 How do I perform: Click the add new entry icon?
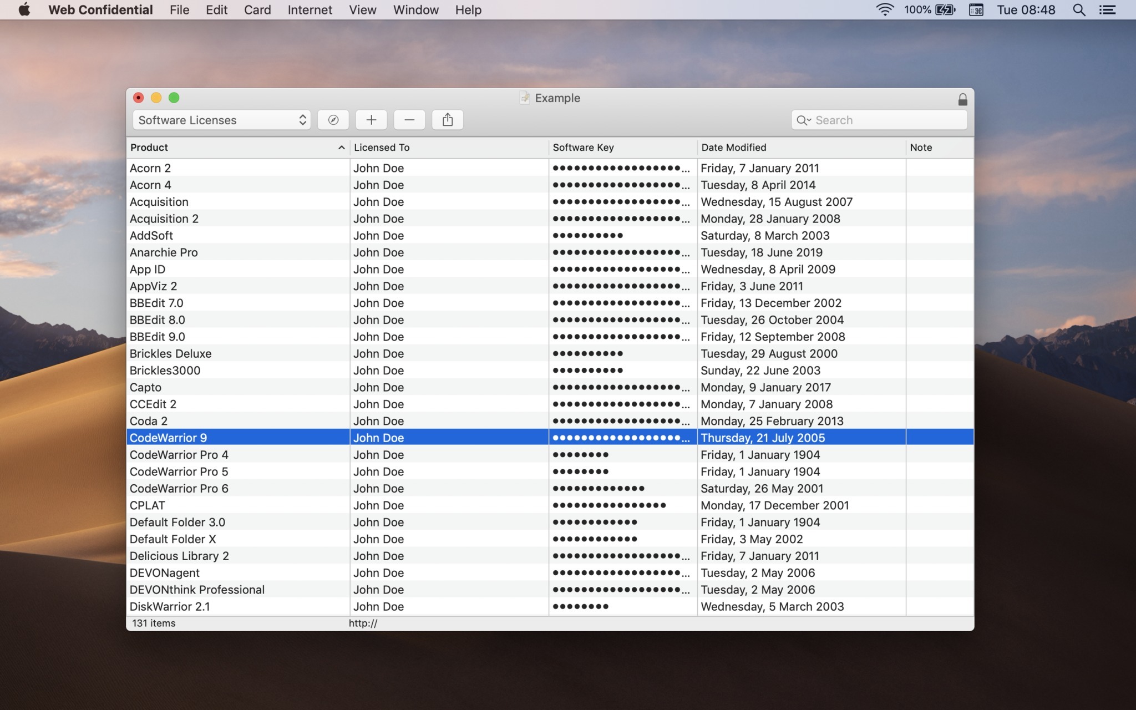[x=371, y=119]
